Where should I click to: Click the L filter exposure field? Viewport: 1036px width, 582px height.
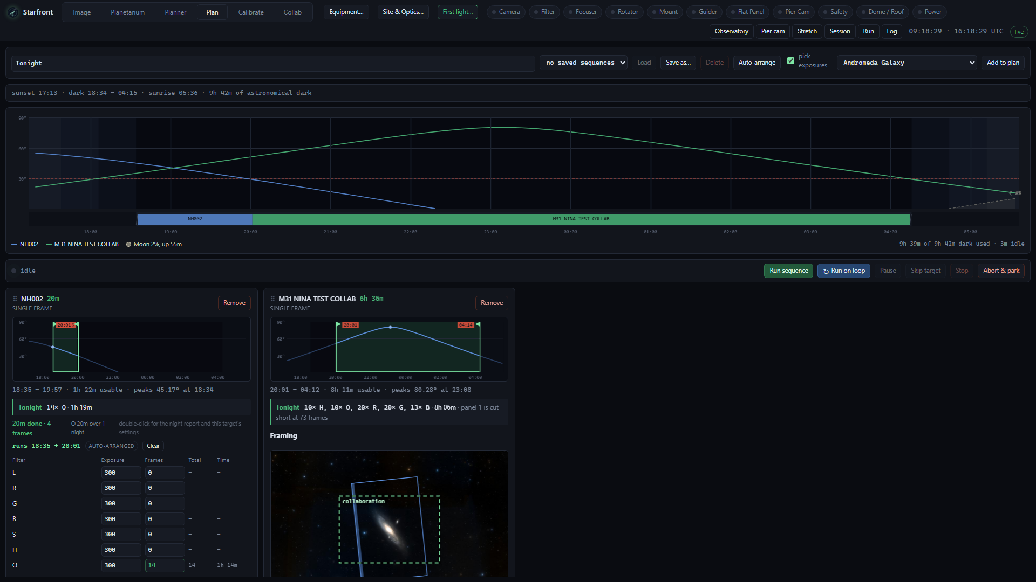pos(121,473)
